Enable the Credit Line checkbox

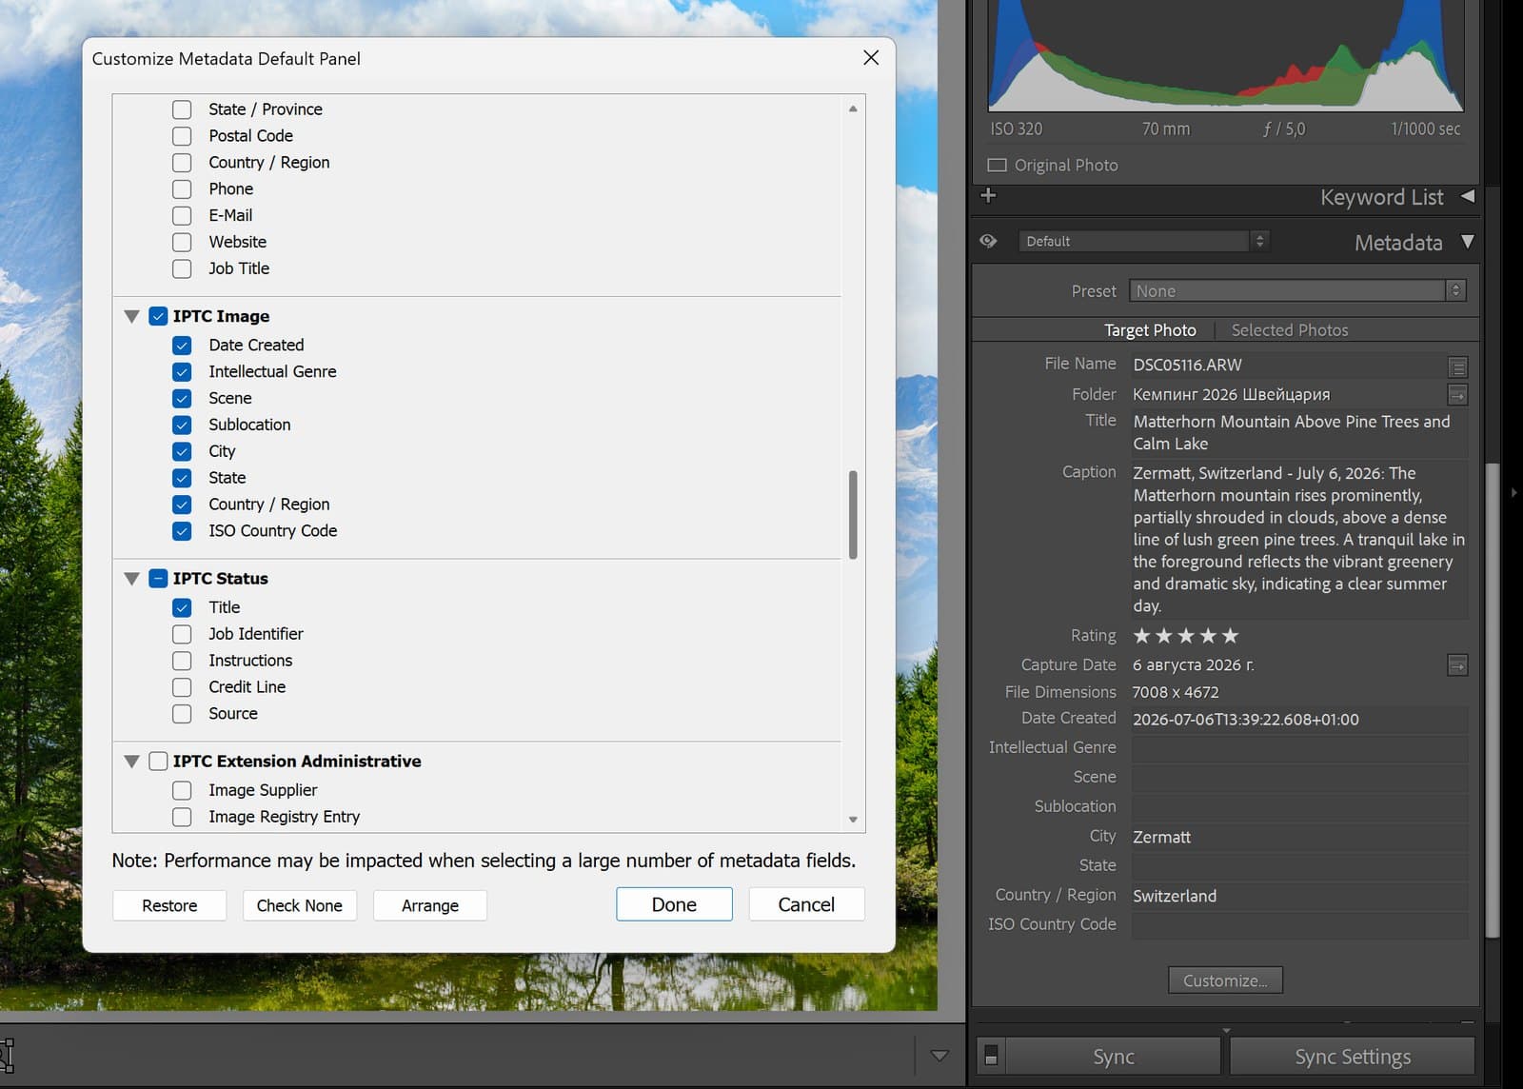coord(182,687)
